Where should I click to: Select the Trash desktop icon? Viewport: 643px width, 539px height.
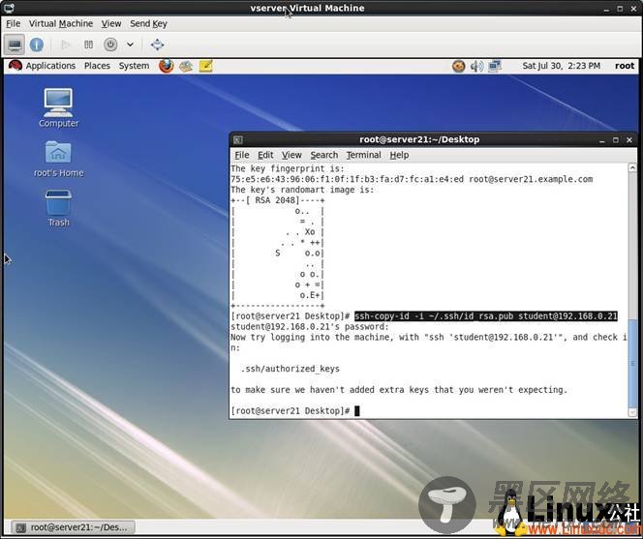point(59,208)
